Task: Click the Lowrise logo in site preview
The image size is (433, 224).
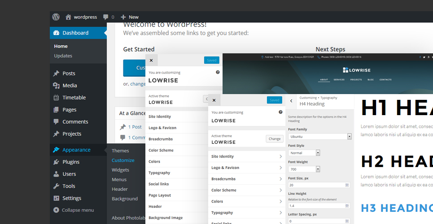Action: click(357, 70)
